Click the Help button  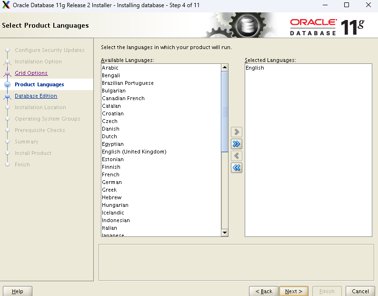[x=17, y=291]
